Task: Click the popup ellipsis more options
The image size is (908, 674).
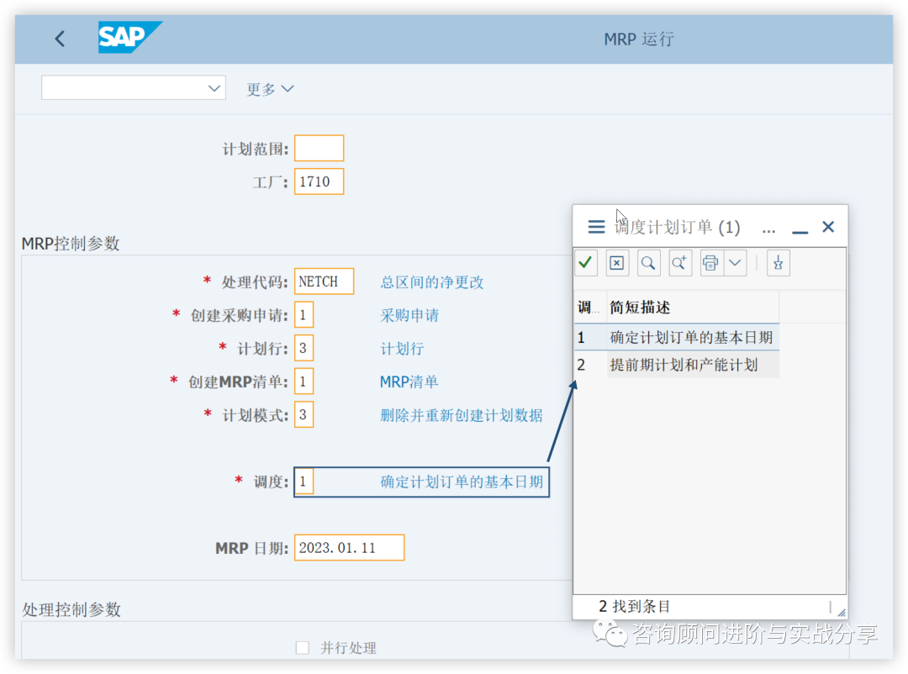Action: (x=768, y=230)
